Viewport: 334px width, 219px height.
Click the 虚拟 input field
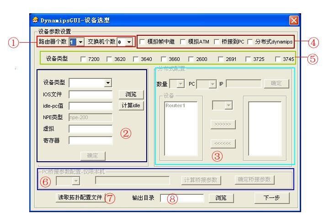click(x=90, y=129)
